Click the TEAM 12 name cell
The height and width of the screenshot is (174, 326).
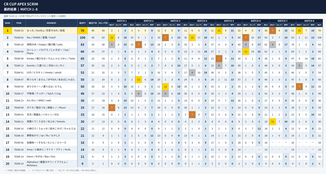tap(19, 66)
